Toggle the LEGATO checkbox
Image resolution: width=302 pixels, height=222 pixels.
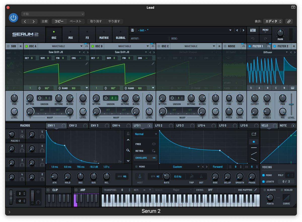(x=263, y=182)
